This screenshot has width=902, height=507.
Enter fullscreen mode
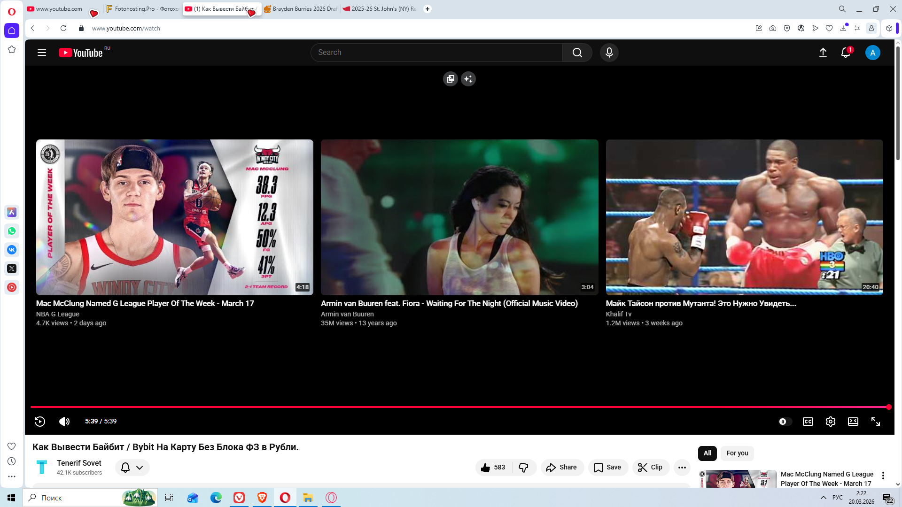(x=875, y=422)
